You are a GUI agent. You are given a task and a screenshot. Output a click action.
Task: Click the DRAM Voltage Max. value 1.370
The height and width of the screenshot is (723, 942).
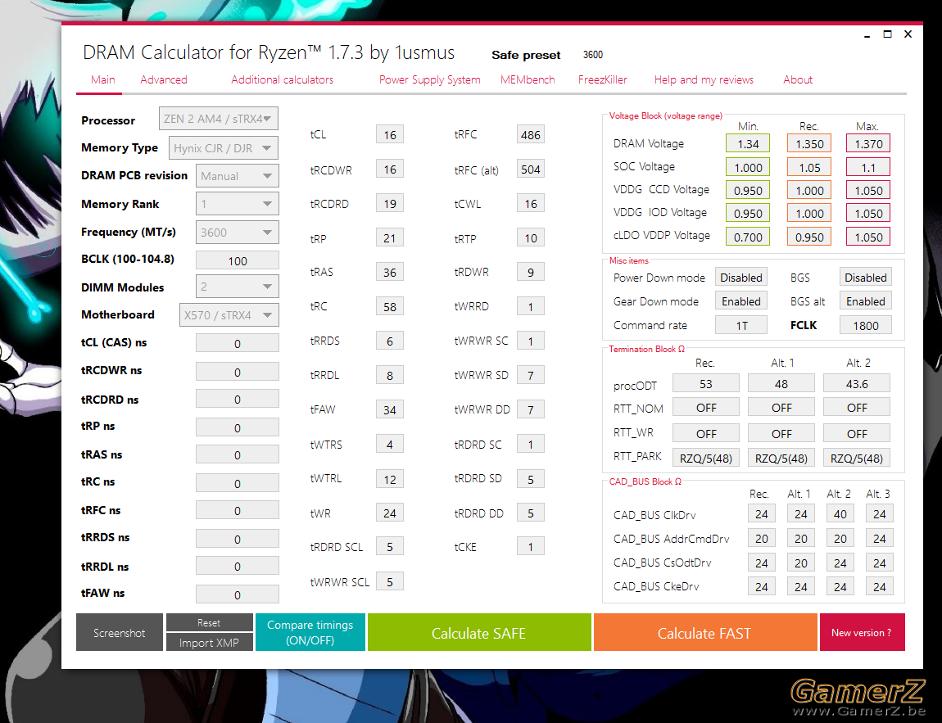[868, 143]
